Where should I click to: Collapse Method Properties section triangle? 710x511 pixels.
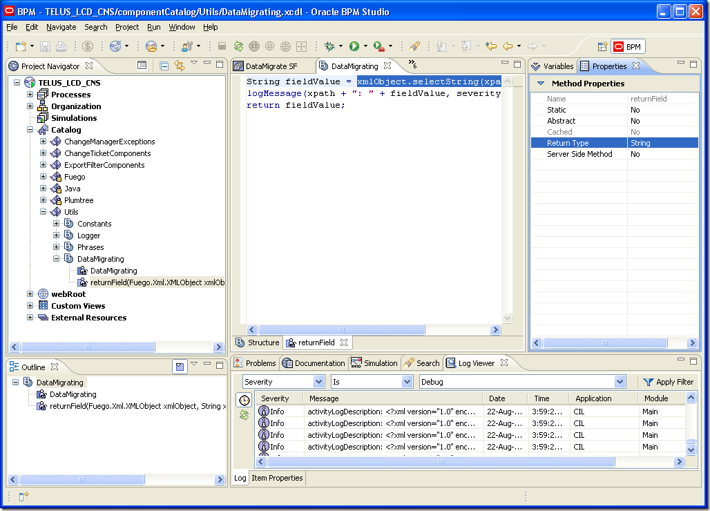click(541, 84)
